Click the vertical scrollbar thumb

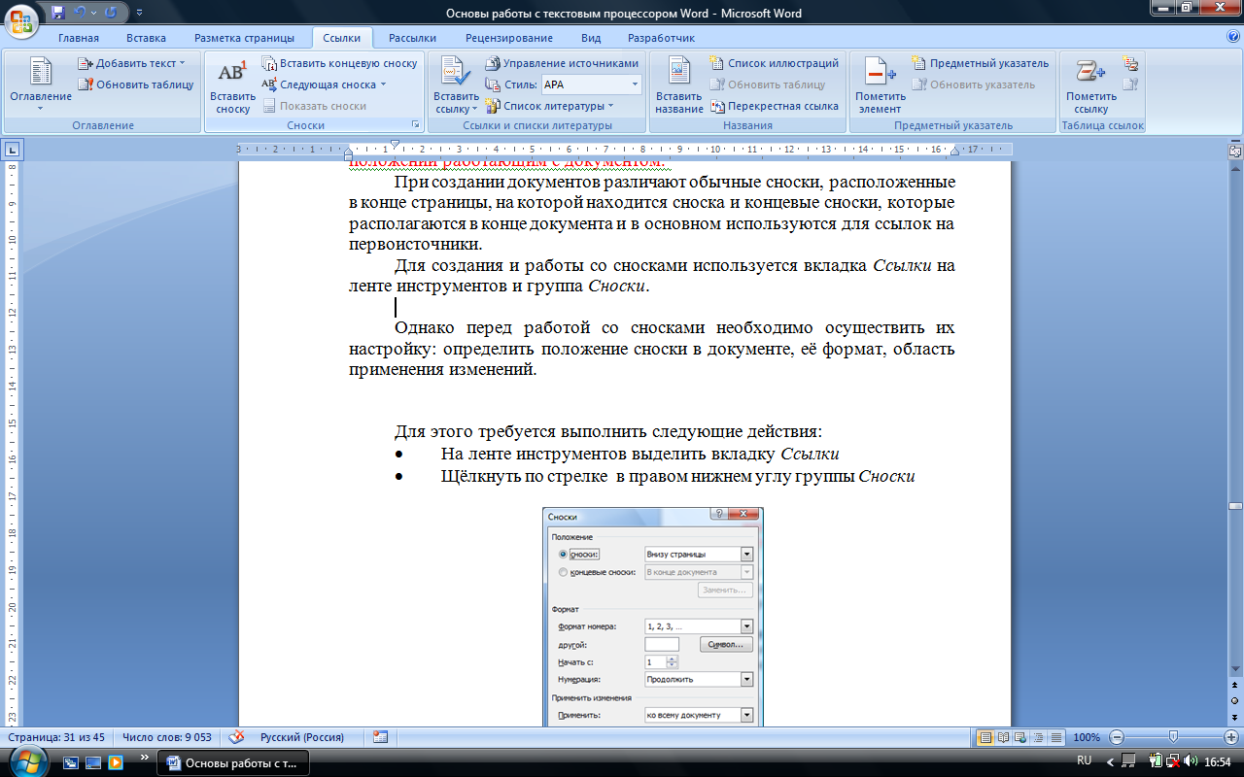tap(1235, 506)
